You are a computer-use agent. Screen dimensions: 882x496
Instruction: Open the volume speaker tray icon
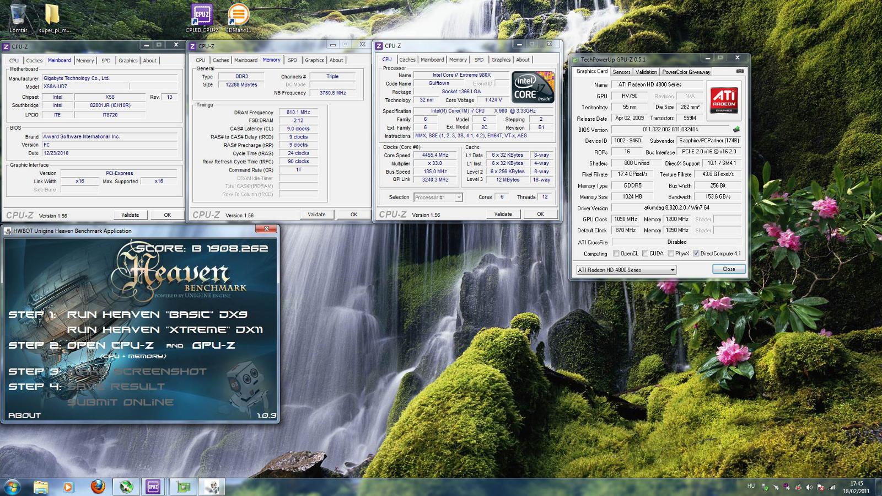point(809,487)
